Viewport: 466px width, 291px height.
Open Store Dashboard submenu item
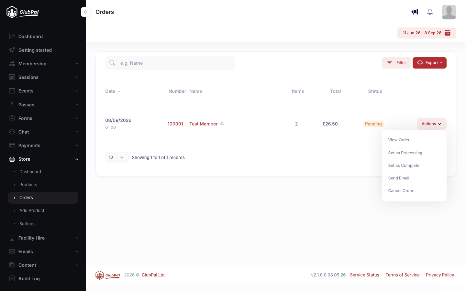[x=43, y=172]
